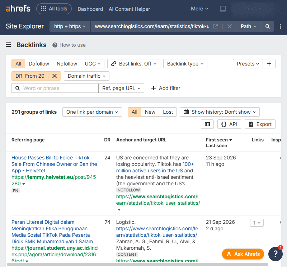Open the Ref. page URL dropdown
Screen dimensions: 287x267
(x=121, y=88)
